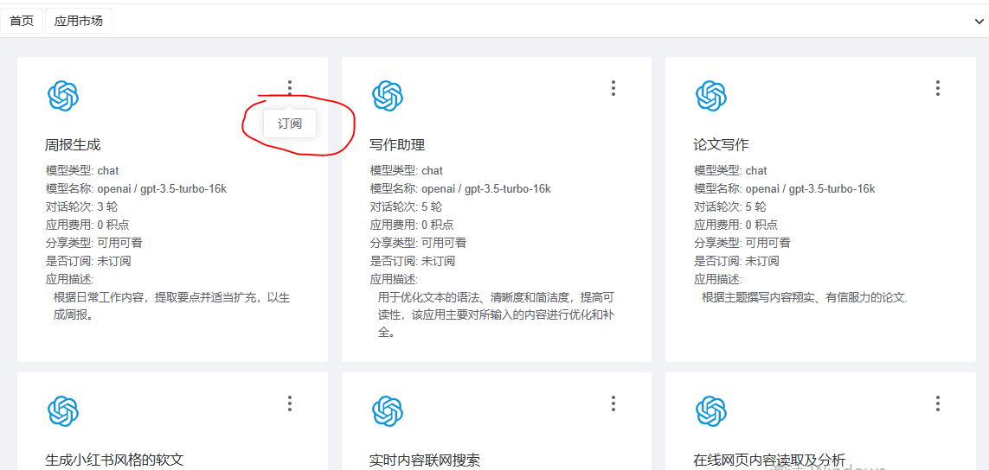989x470 pixels.
Task: Open more options for 生成小红书风格的软文
Action: pyautogui.click(x=289, y=403)
